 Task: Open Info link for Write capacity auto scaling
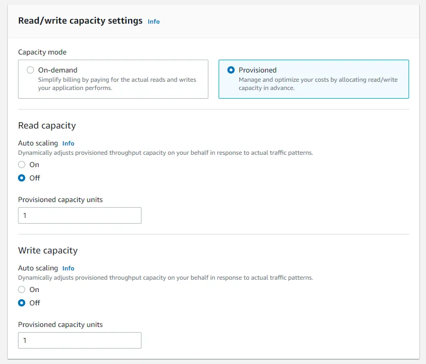point(68,268)
